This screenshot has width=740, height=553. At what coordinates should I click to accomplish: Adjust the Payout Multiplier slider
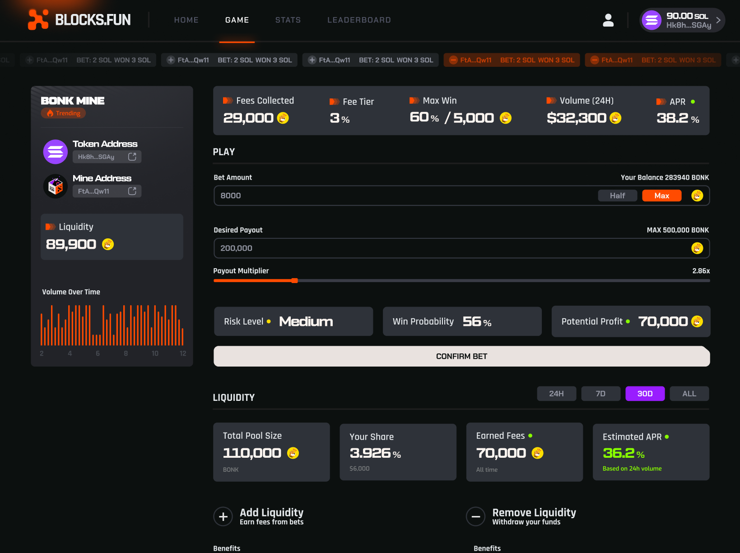click(295, 280)
